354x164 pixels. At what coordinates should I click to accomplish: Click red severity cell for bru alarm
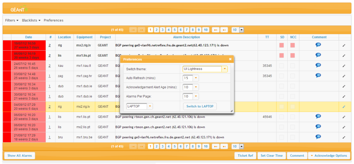[7, 137]
